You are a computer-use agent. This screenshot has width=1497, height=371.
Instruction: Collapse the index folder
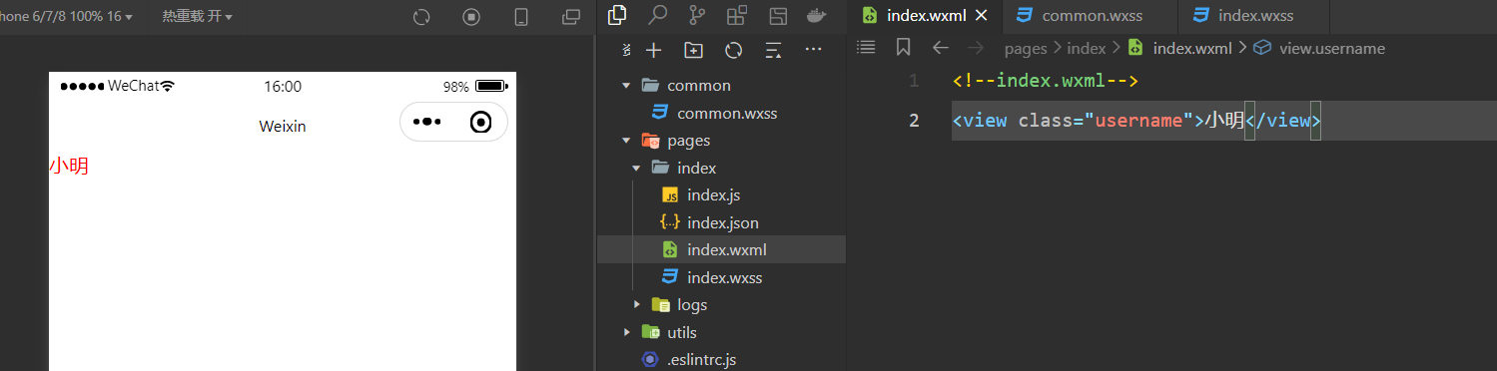(636, 168)
